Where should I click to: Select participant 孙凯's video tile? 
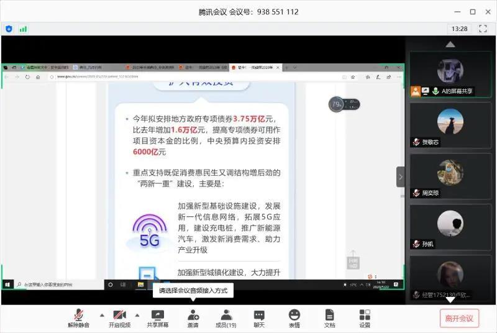coord(450,227)
